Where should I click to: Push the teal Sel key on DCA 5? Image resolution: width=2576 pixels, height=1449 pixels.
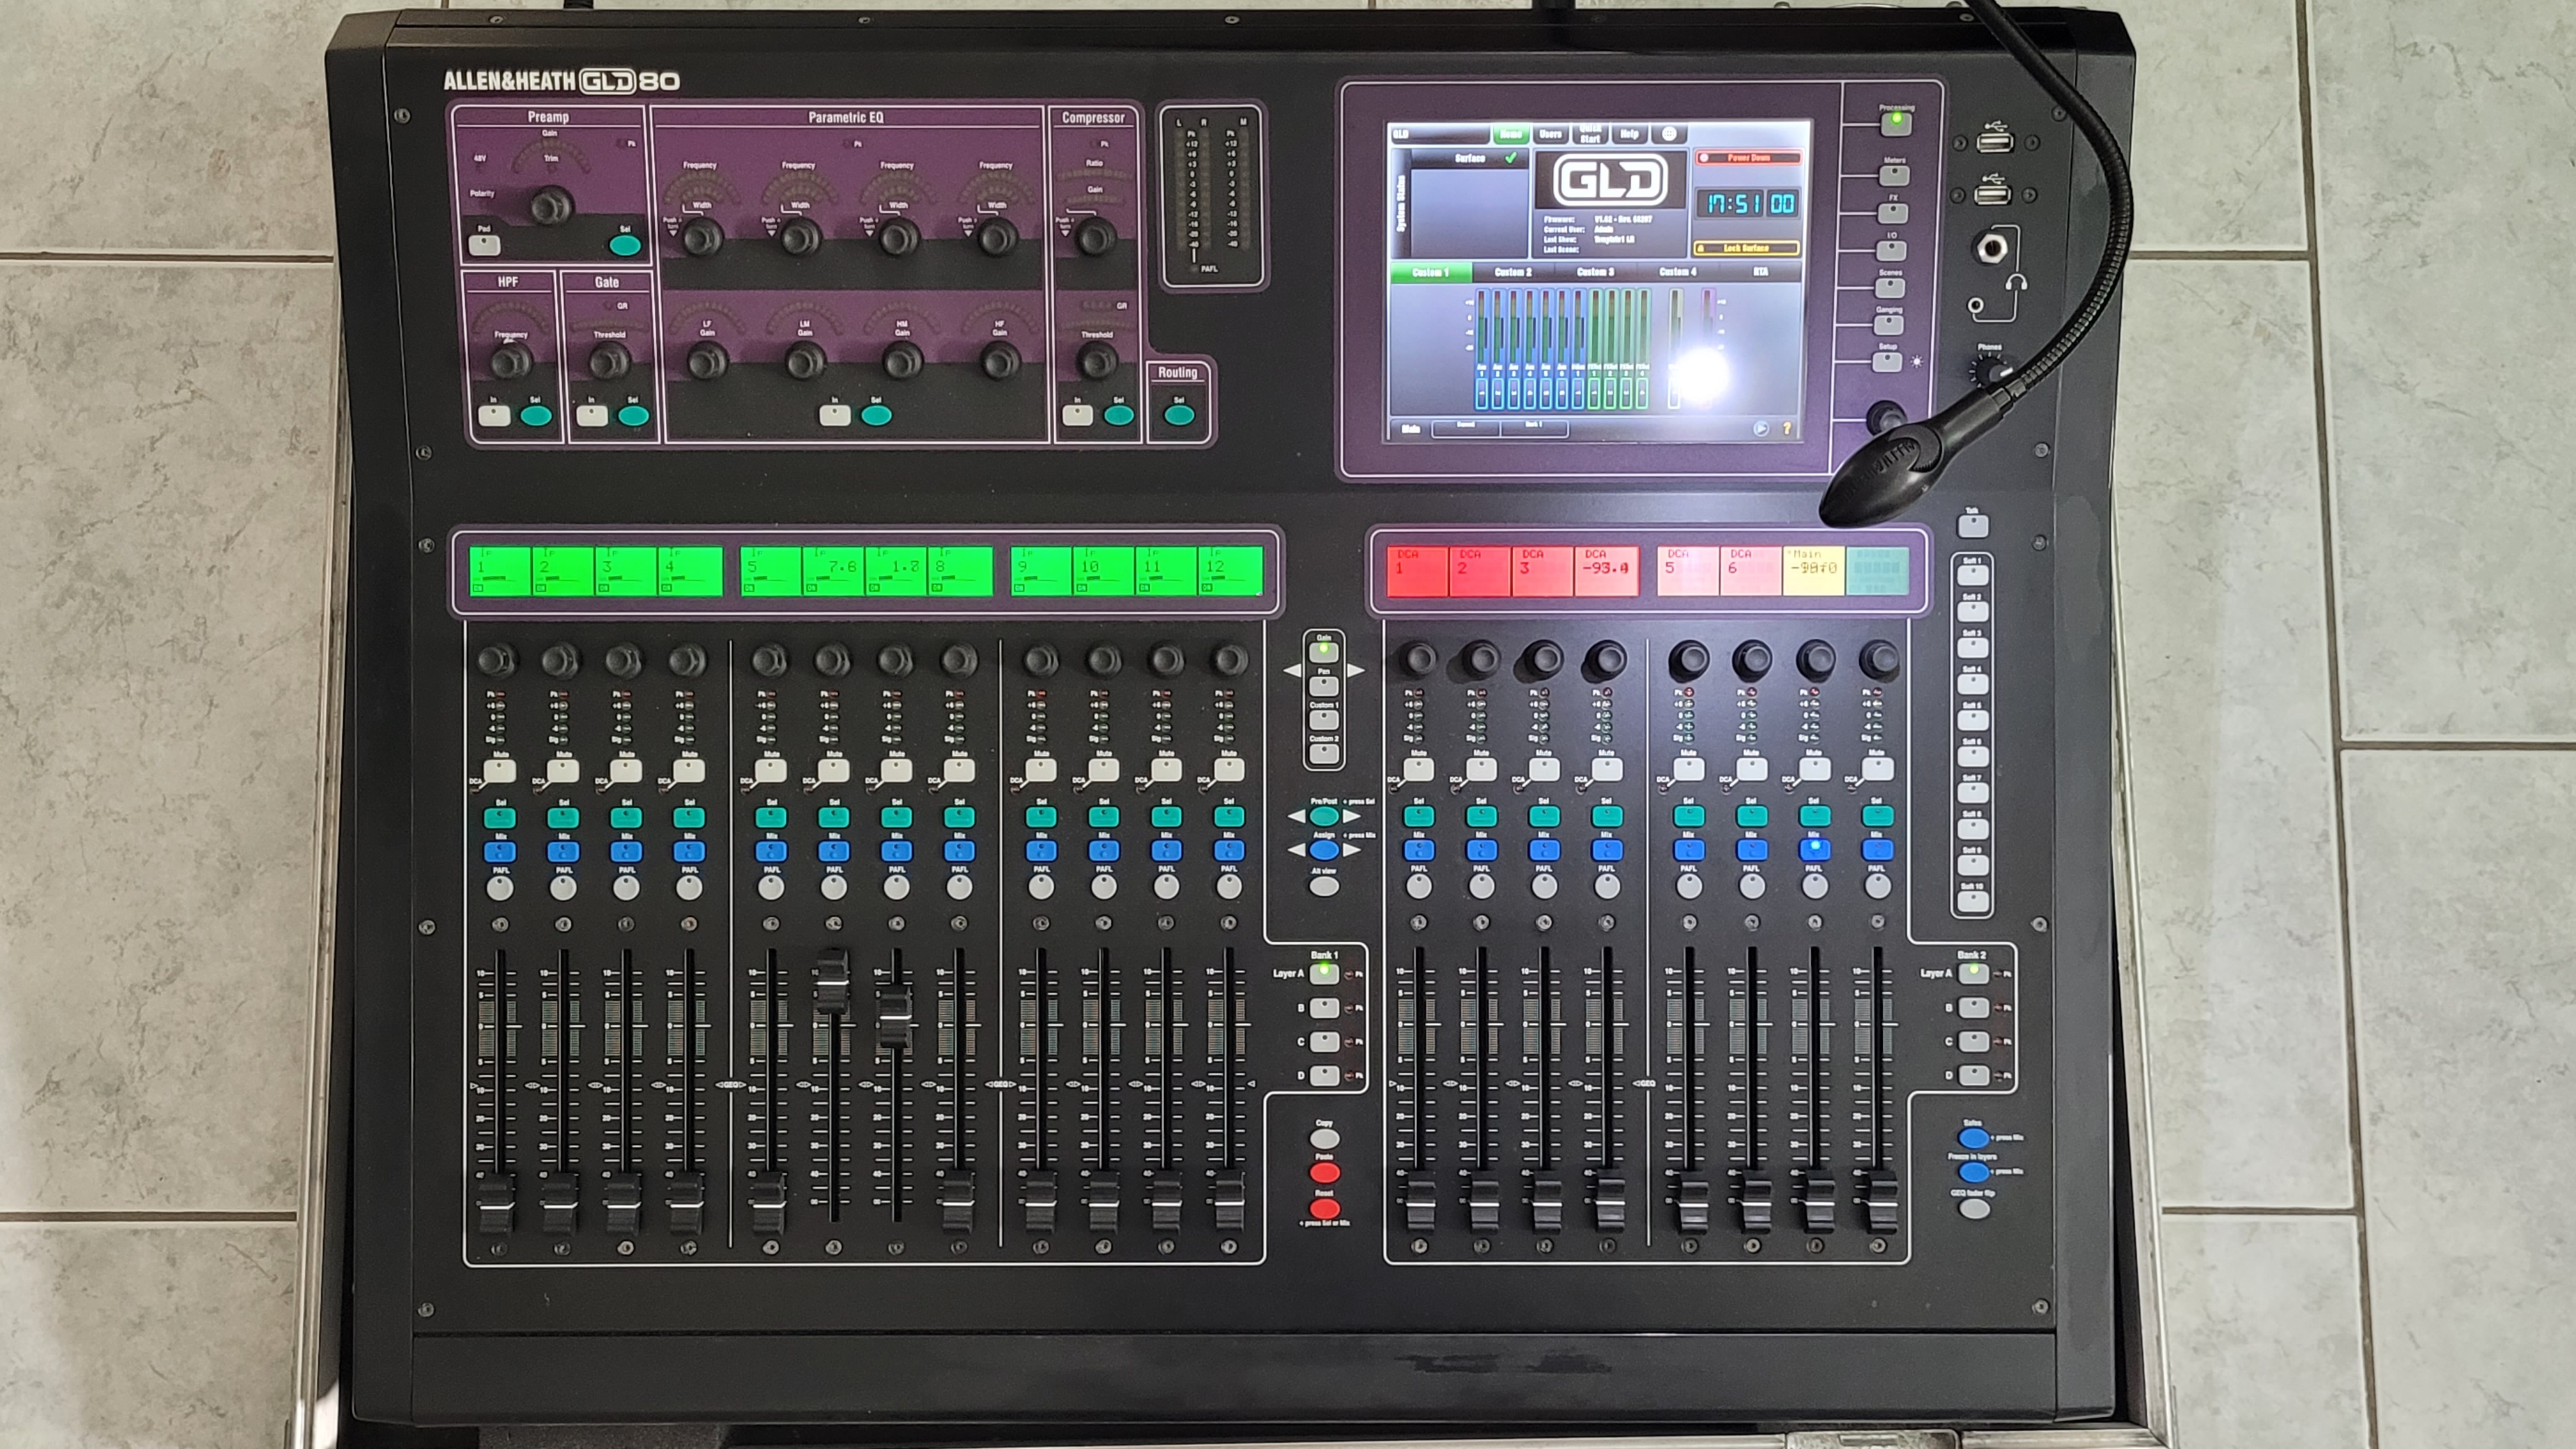pos(1689,817)
